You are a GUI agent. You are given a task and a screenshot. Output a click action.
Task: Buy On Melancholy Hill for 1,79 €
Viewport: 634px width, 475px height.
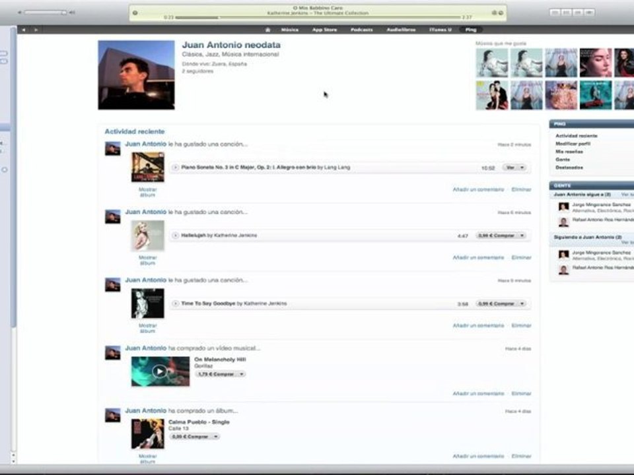(x=217, y=374)
